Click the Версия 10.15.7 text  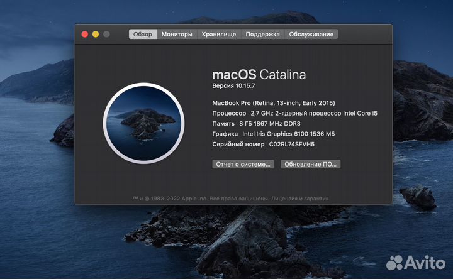[x=233, y=85]
